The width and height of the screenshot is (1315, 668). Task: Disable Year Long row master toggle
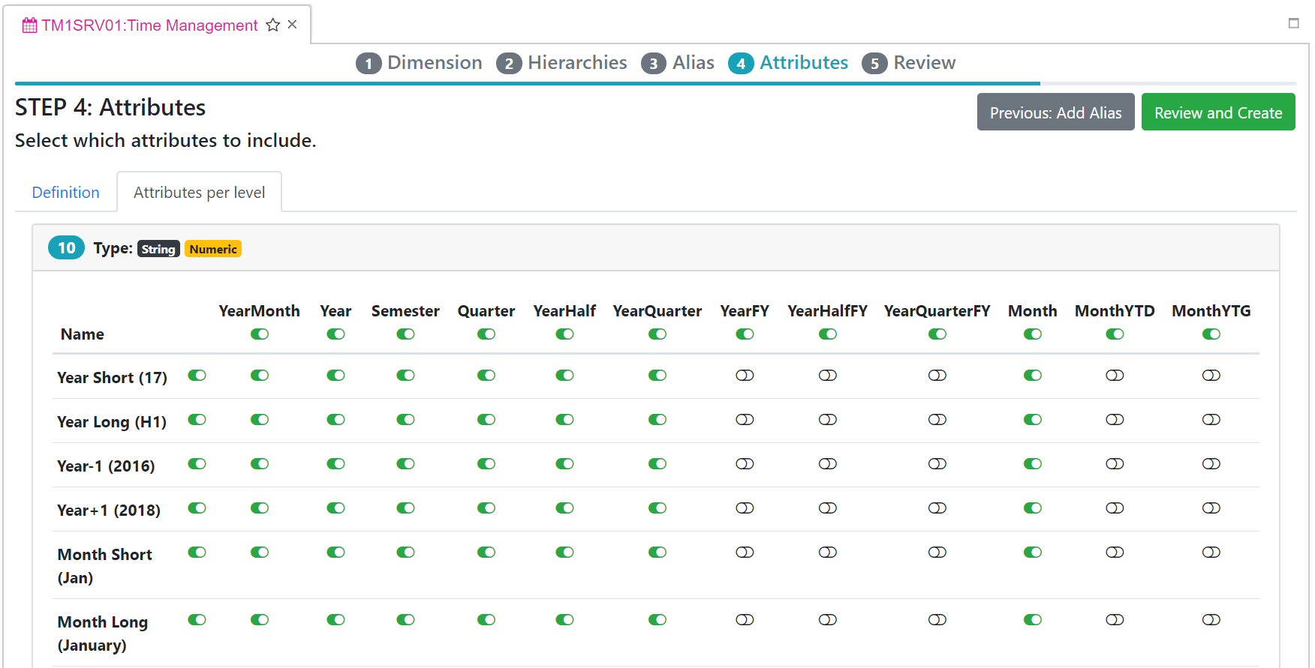197,420
